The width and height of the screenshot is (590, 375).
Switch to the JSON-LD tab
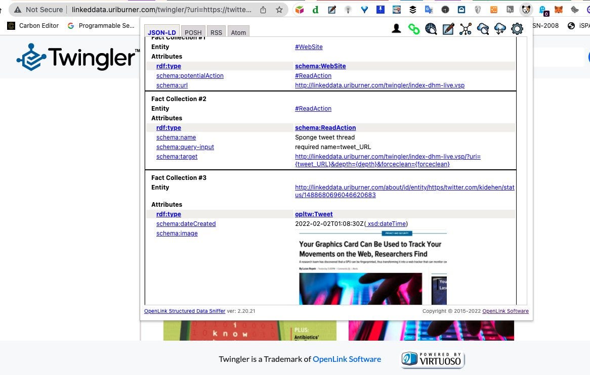(x=162, y=32)
